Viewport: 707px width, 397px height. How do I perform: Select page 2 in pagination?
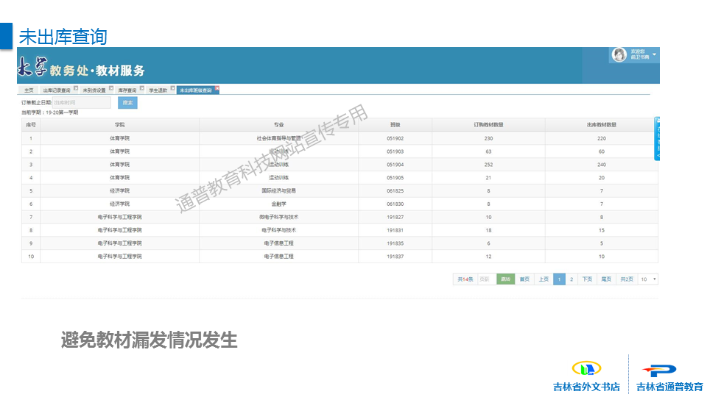tap(571, 279)
